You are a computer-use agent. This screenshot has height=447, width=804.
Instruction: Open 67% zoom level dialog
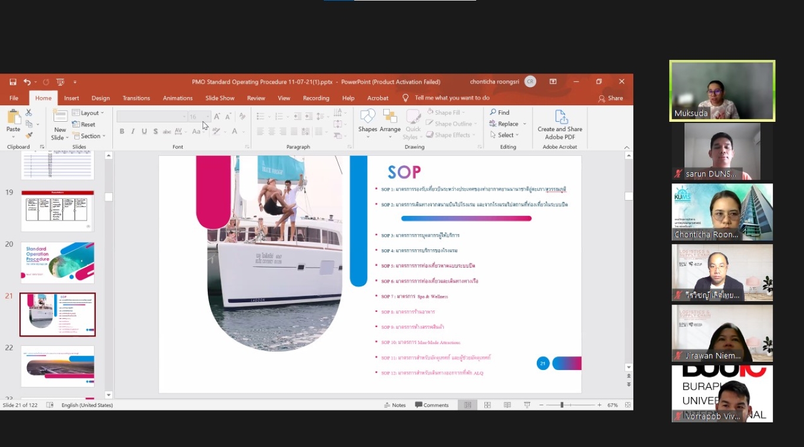click(x=613, y=405)
